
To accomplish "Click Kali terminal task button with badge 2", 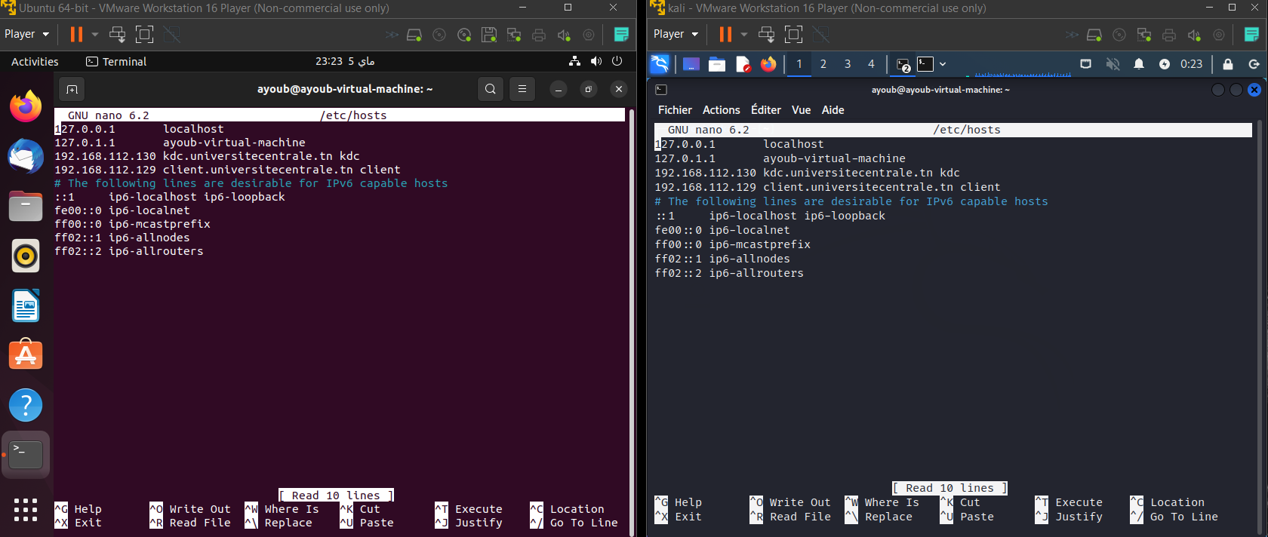I will pos(903,65).
